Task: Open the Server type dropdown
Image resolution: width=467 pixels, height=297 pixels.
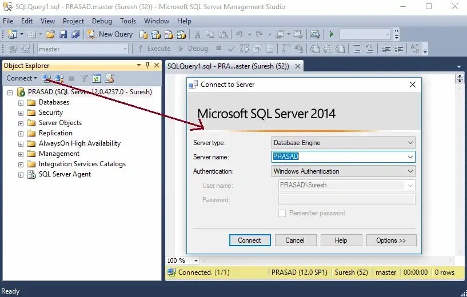Action: coord(410,143)
